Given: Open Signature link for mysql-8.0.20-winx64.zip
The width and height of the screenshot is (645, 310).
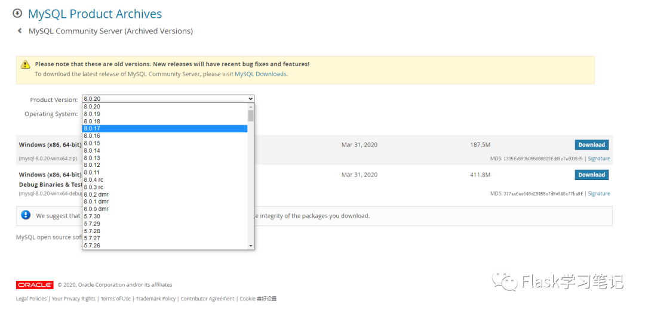Looking at the screenshot, I should click(x=599, y=159).
